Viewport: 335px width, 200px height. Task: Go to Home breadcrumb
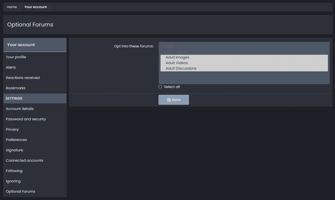point(12,7)
